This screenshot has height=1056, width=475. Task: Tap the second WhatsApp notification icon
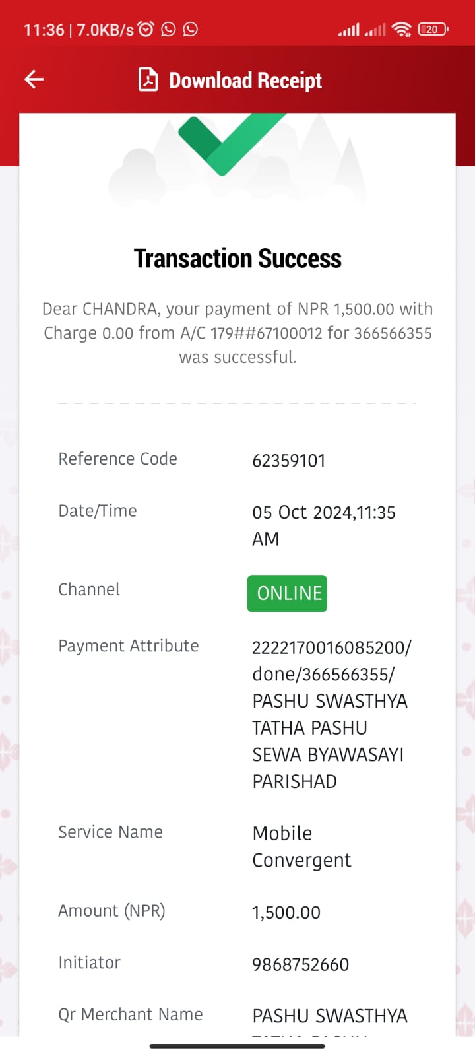coord(190,29)
